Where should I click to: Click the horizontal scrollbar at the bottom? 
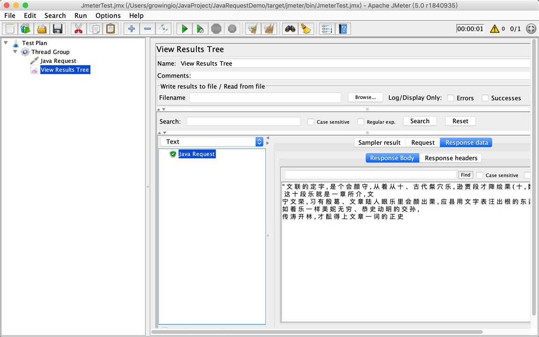(x=316, y=332)
